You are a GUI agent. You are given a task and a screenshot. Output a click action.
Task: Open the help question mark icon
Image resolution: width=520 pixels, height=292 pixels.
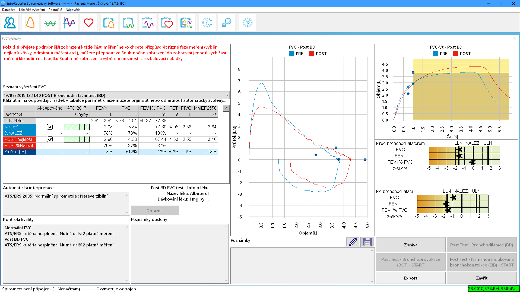(247, 22)
